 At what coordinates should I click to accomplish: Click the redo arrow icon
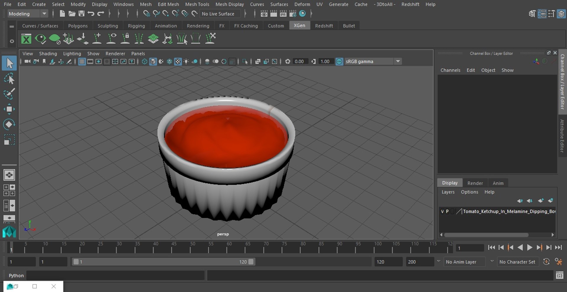tap(101, 14)
